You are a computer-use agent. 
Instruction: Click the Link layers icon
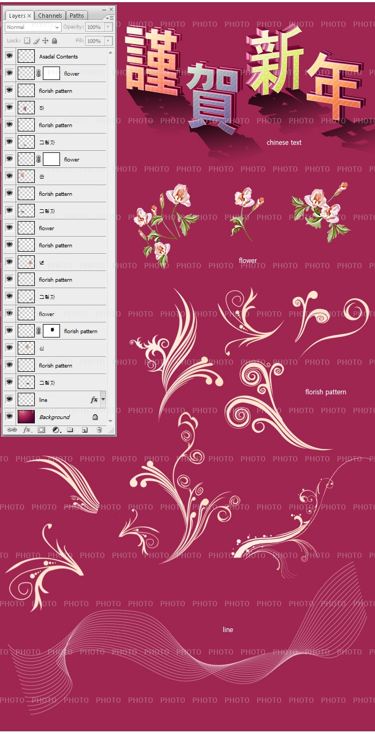[12, 430]
